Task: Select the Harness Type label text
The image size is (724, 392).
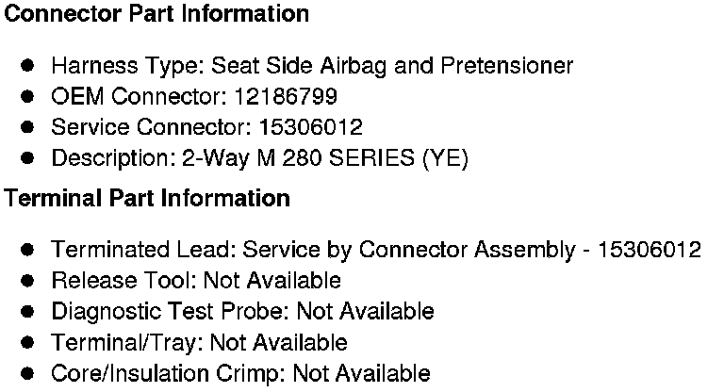Action: tap(128, 66)
